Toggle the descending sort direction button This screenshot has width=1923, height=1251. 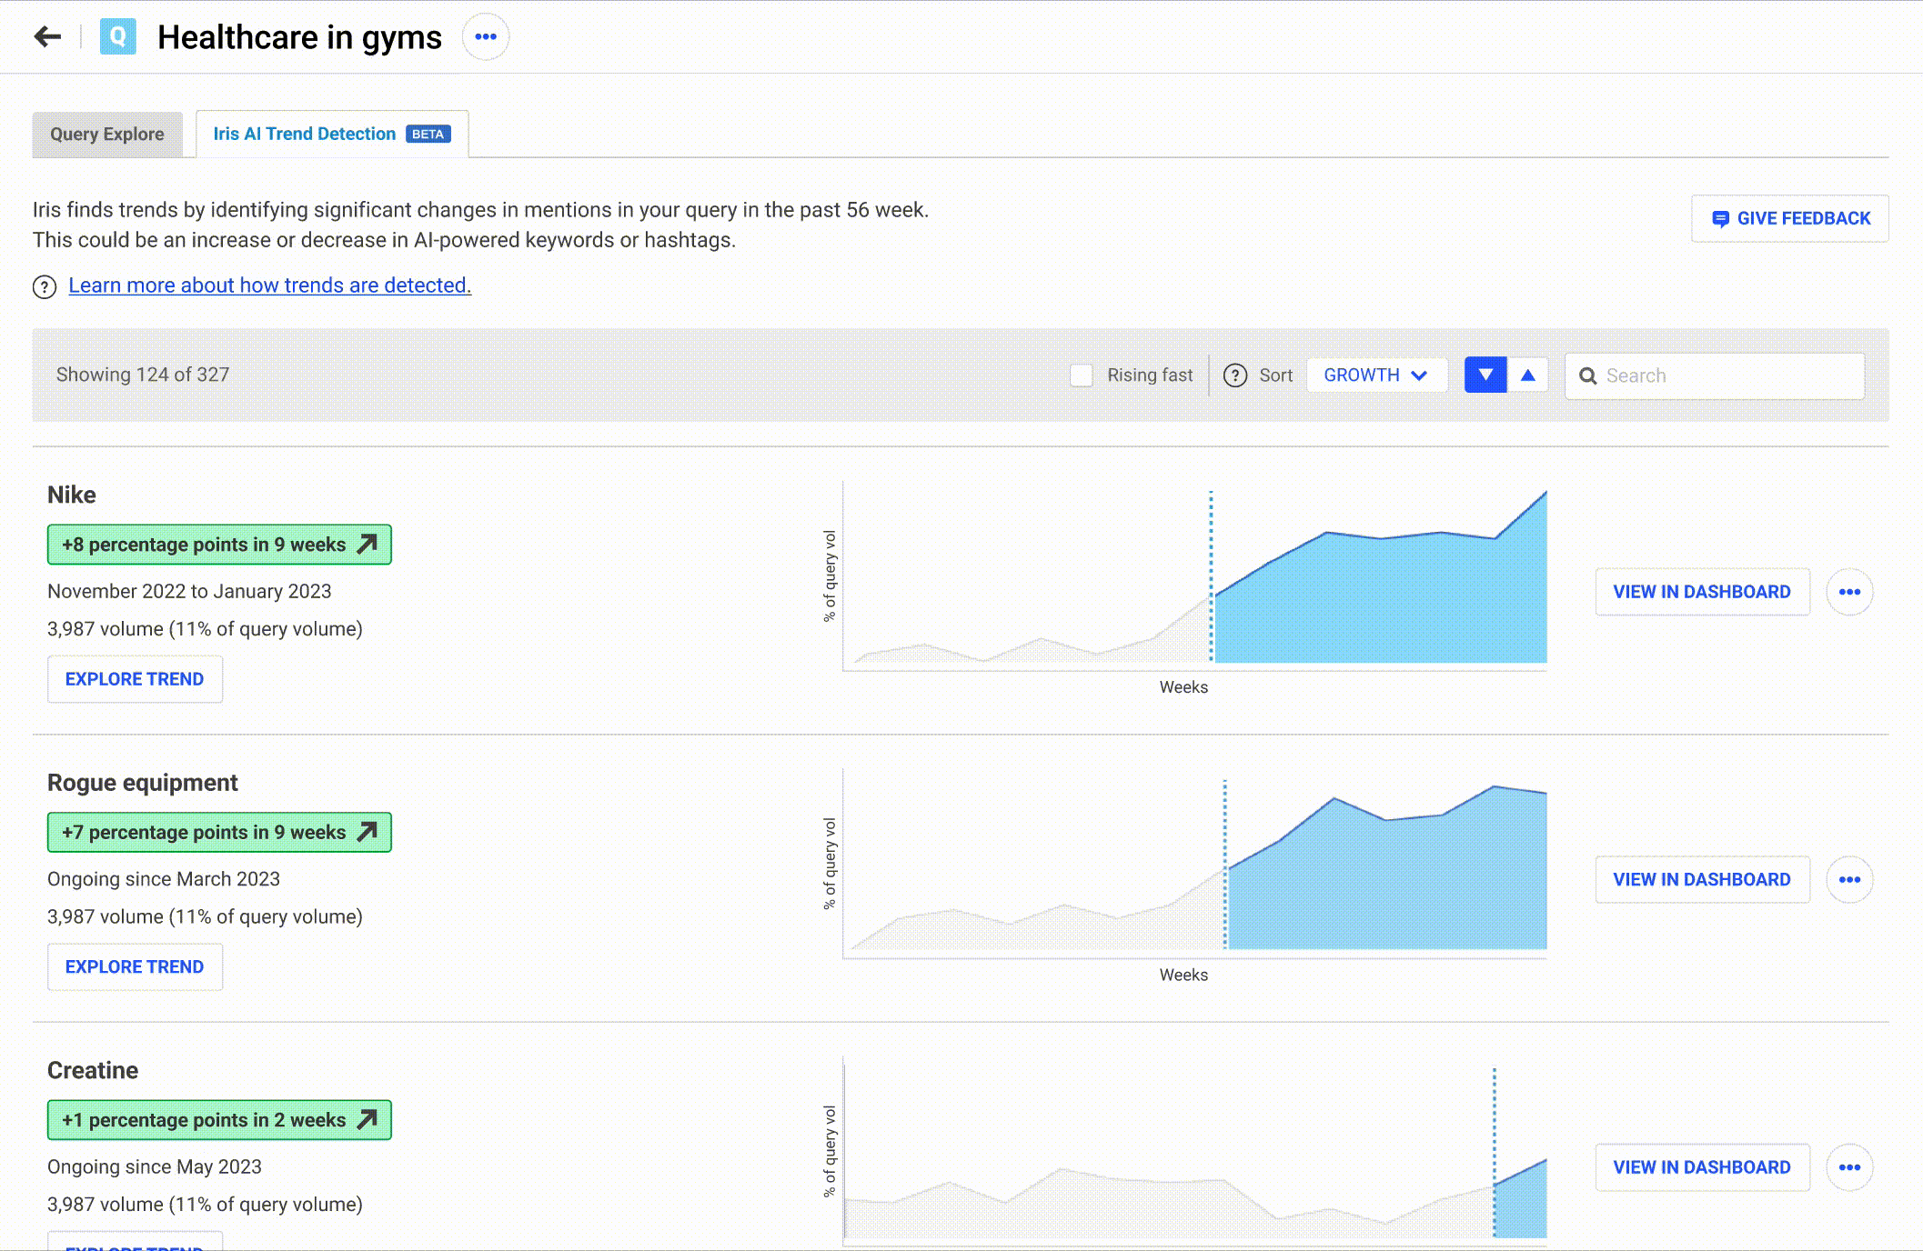(1485, 374)
